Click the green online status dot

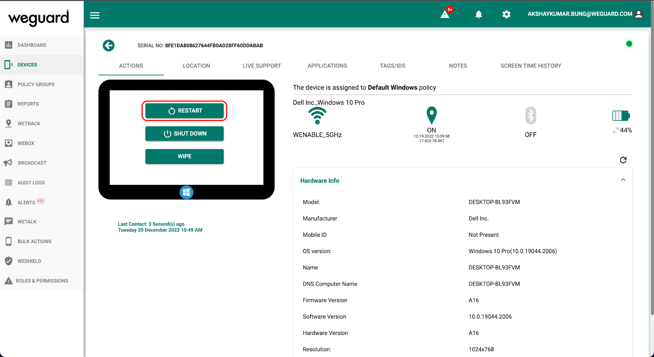pos(629,44)
